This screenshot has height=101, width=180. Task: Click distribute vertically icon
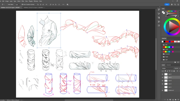click(x=59, y=4)
